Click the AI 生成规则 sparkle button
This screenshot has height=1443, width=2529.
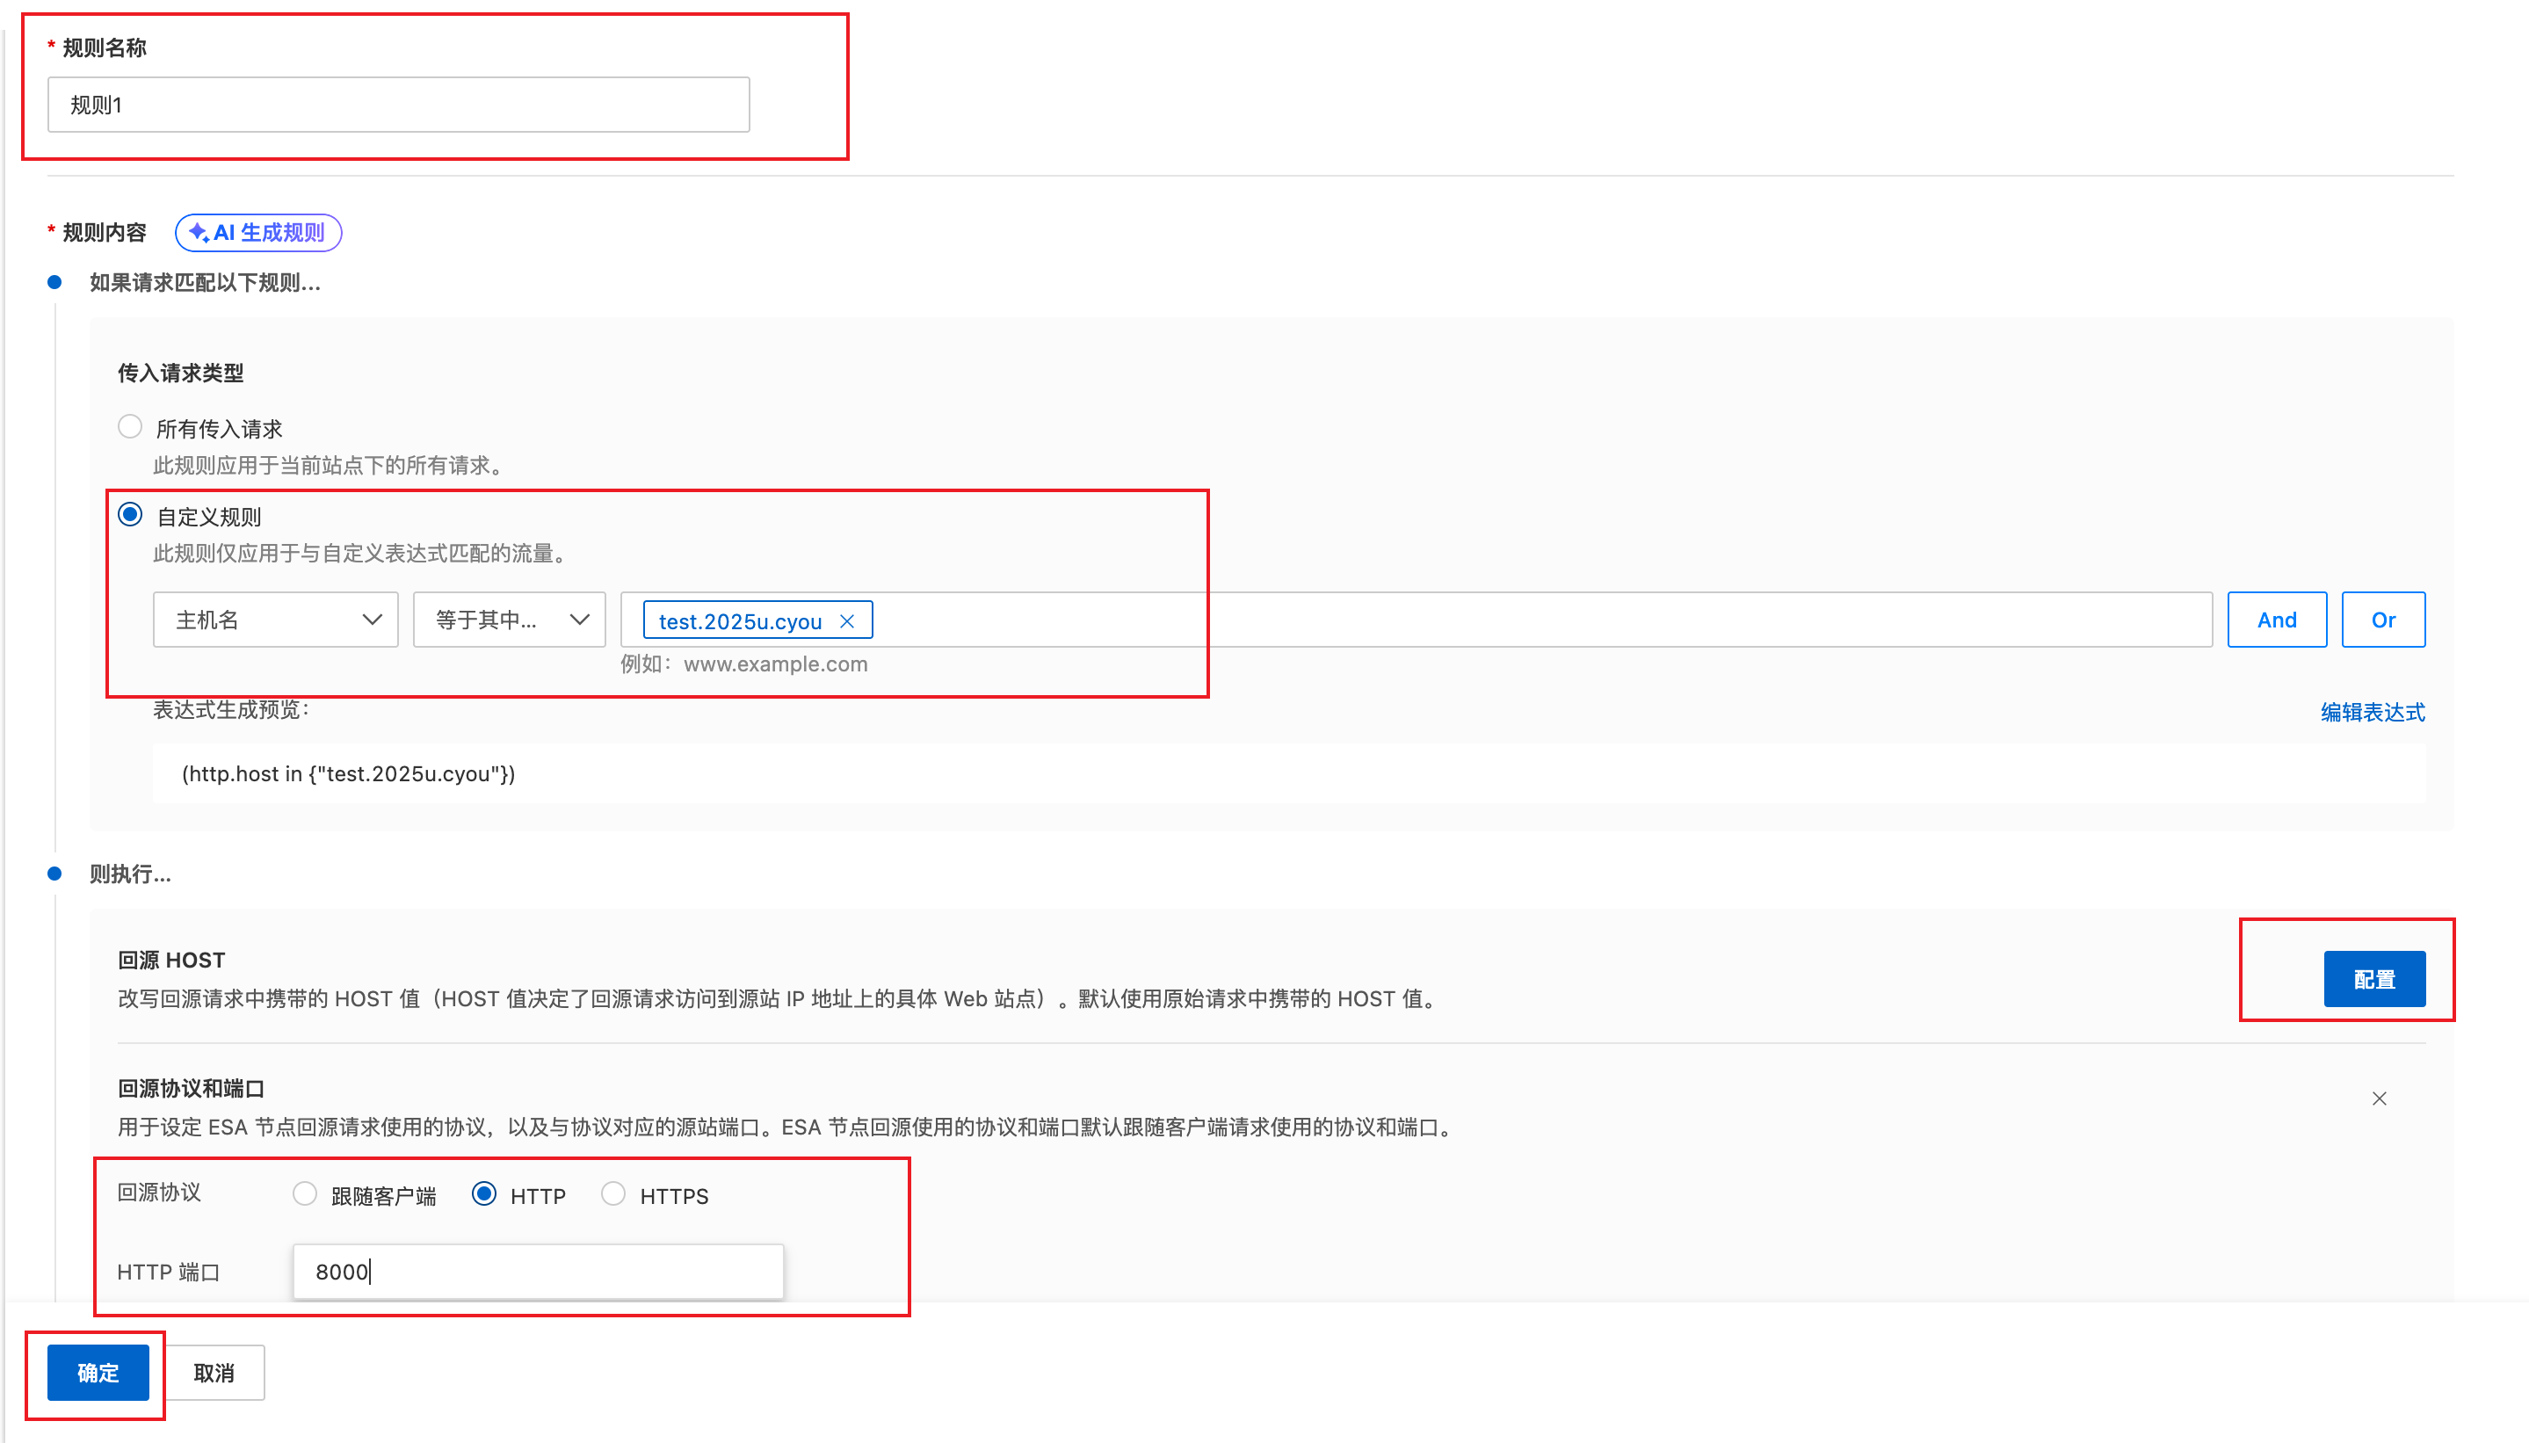(x=257, y=232)
